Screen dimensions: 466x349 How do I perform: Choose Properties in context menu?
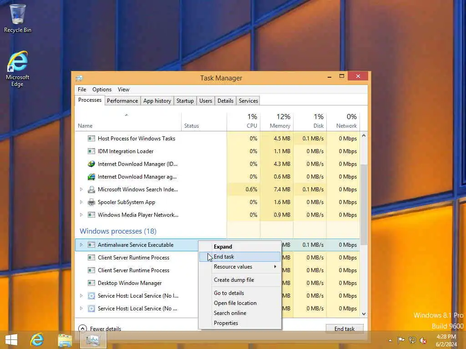(x=240, y=323)
